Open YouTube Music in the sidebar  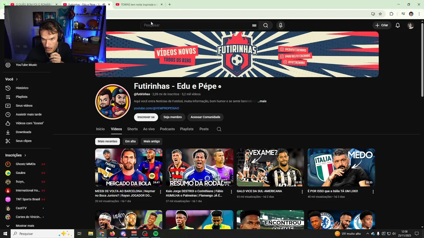(x=26, y=65)
